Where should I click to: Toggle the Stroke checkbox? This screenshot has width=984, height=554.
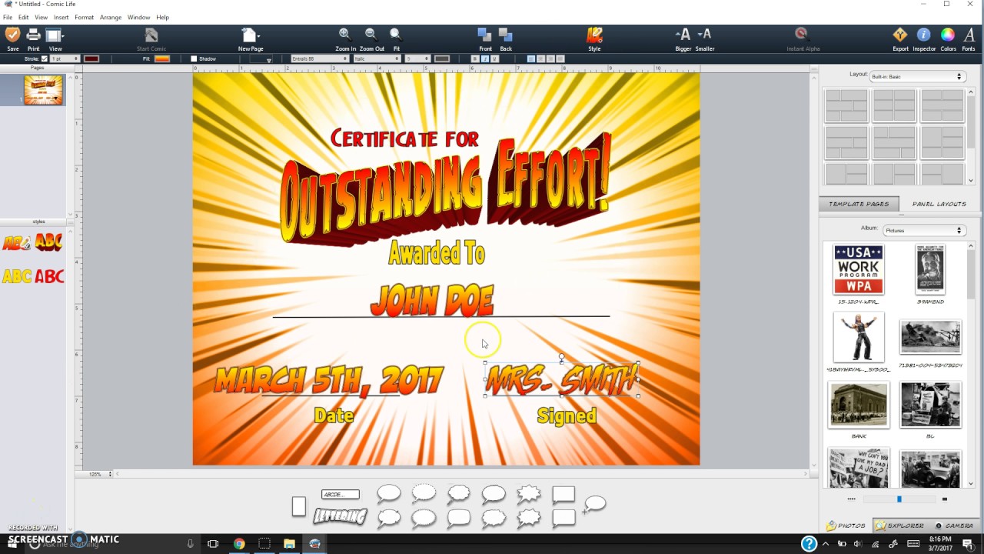[x=45, y=59]
